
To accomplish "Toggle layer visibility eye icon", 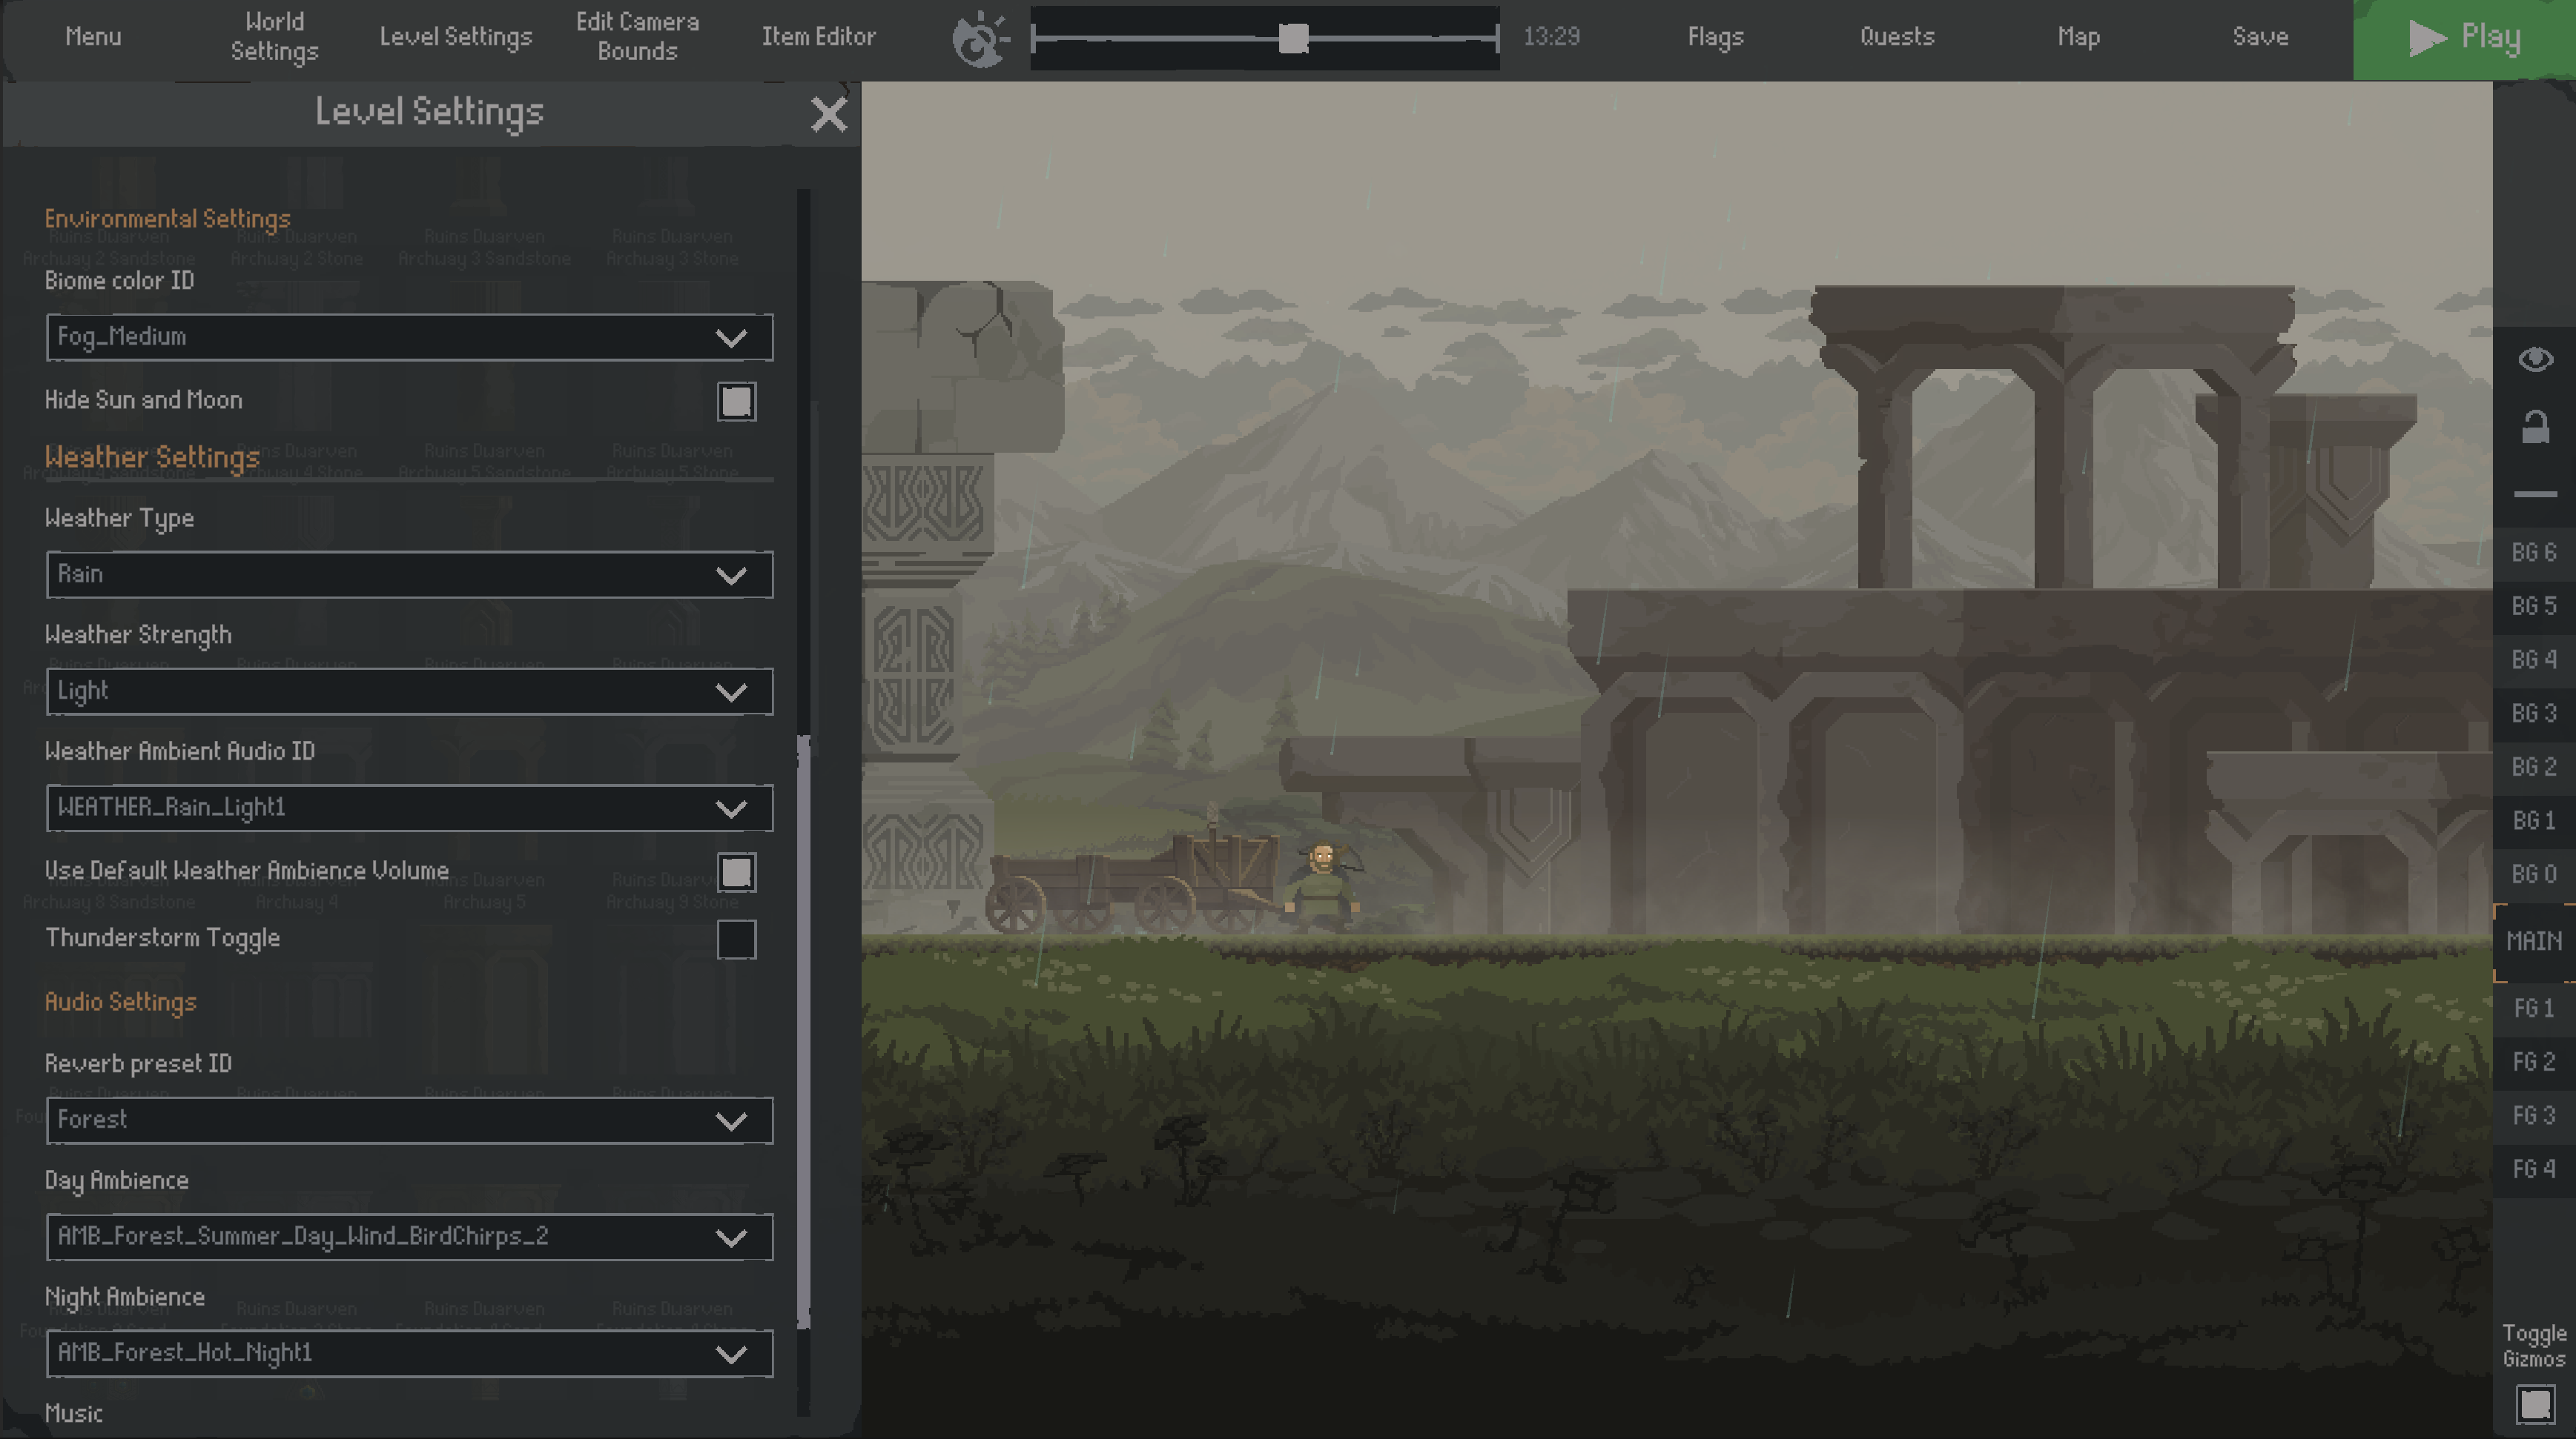I will (x=2535, y=359).
